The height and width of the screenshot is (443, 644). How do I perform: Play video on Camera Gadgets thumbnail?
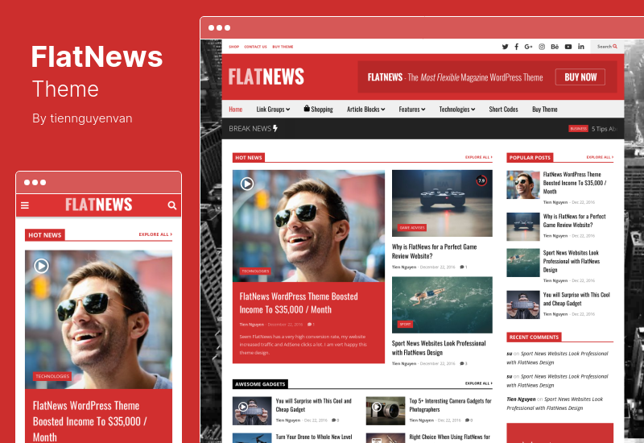[376, 407]
